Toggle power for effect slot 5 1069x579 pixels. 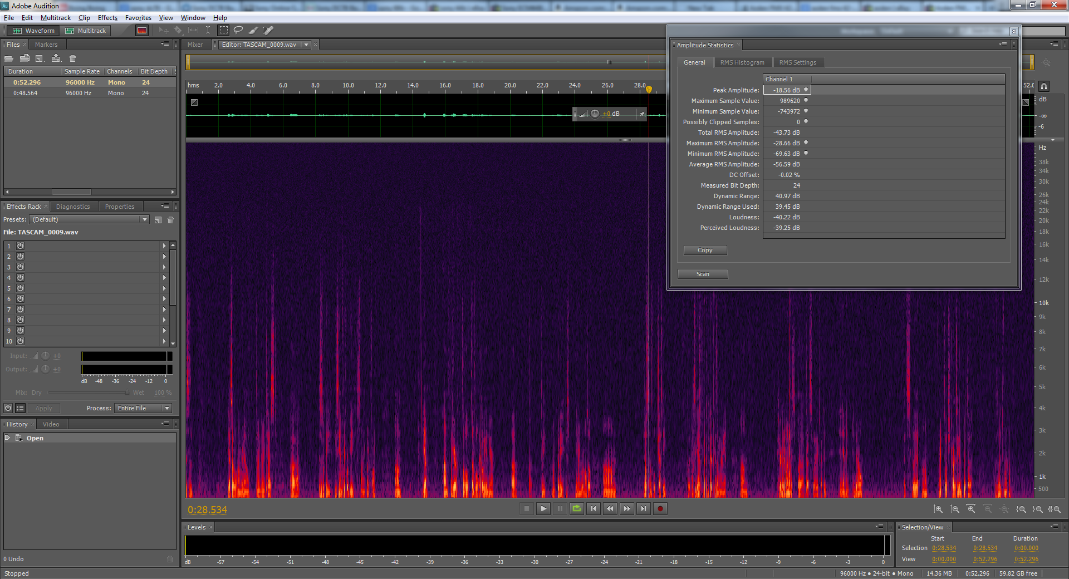click(20, 288)
